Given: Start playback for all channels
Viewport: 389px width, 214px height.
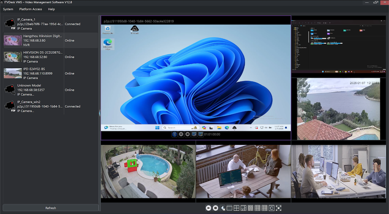Looking at the screenshot, I should tap(208, 208).
